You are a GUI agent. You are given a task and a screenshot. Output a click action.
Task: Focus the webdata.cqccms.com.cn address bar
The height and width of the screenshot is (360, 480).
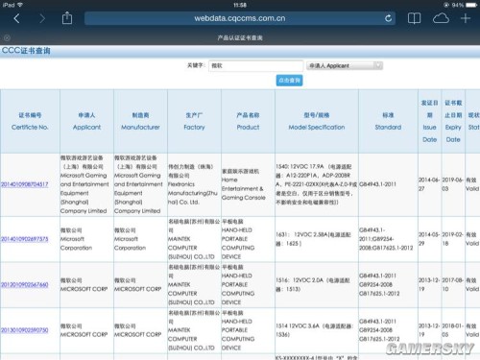240,18
